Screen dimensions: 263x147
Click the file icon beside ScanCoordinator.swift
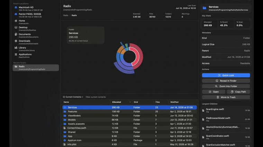pos(203,137)
